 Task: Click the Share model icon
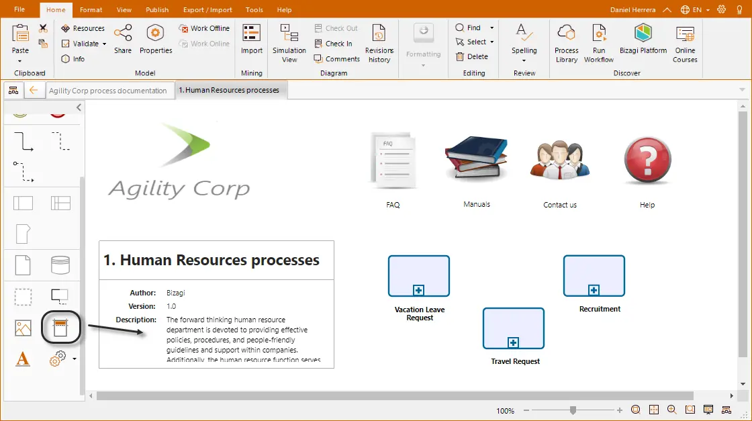coord(123,33)
